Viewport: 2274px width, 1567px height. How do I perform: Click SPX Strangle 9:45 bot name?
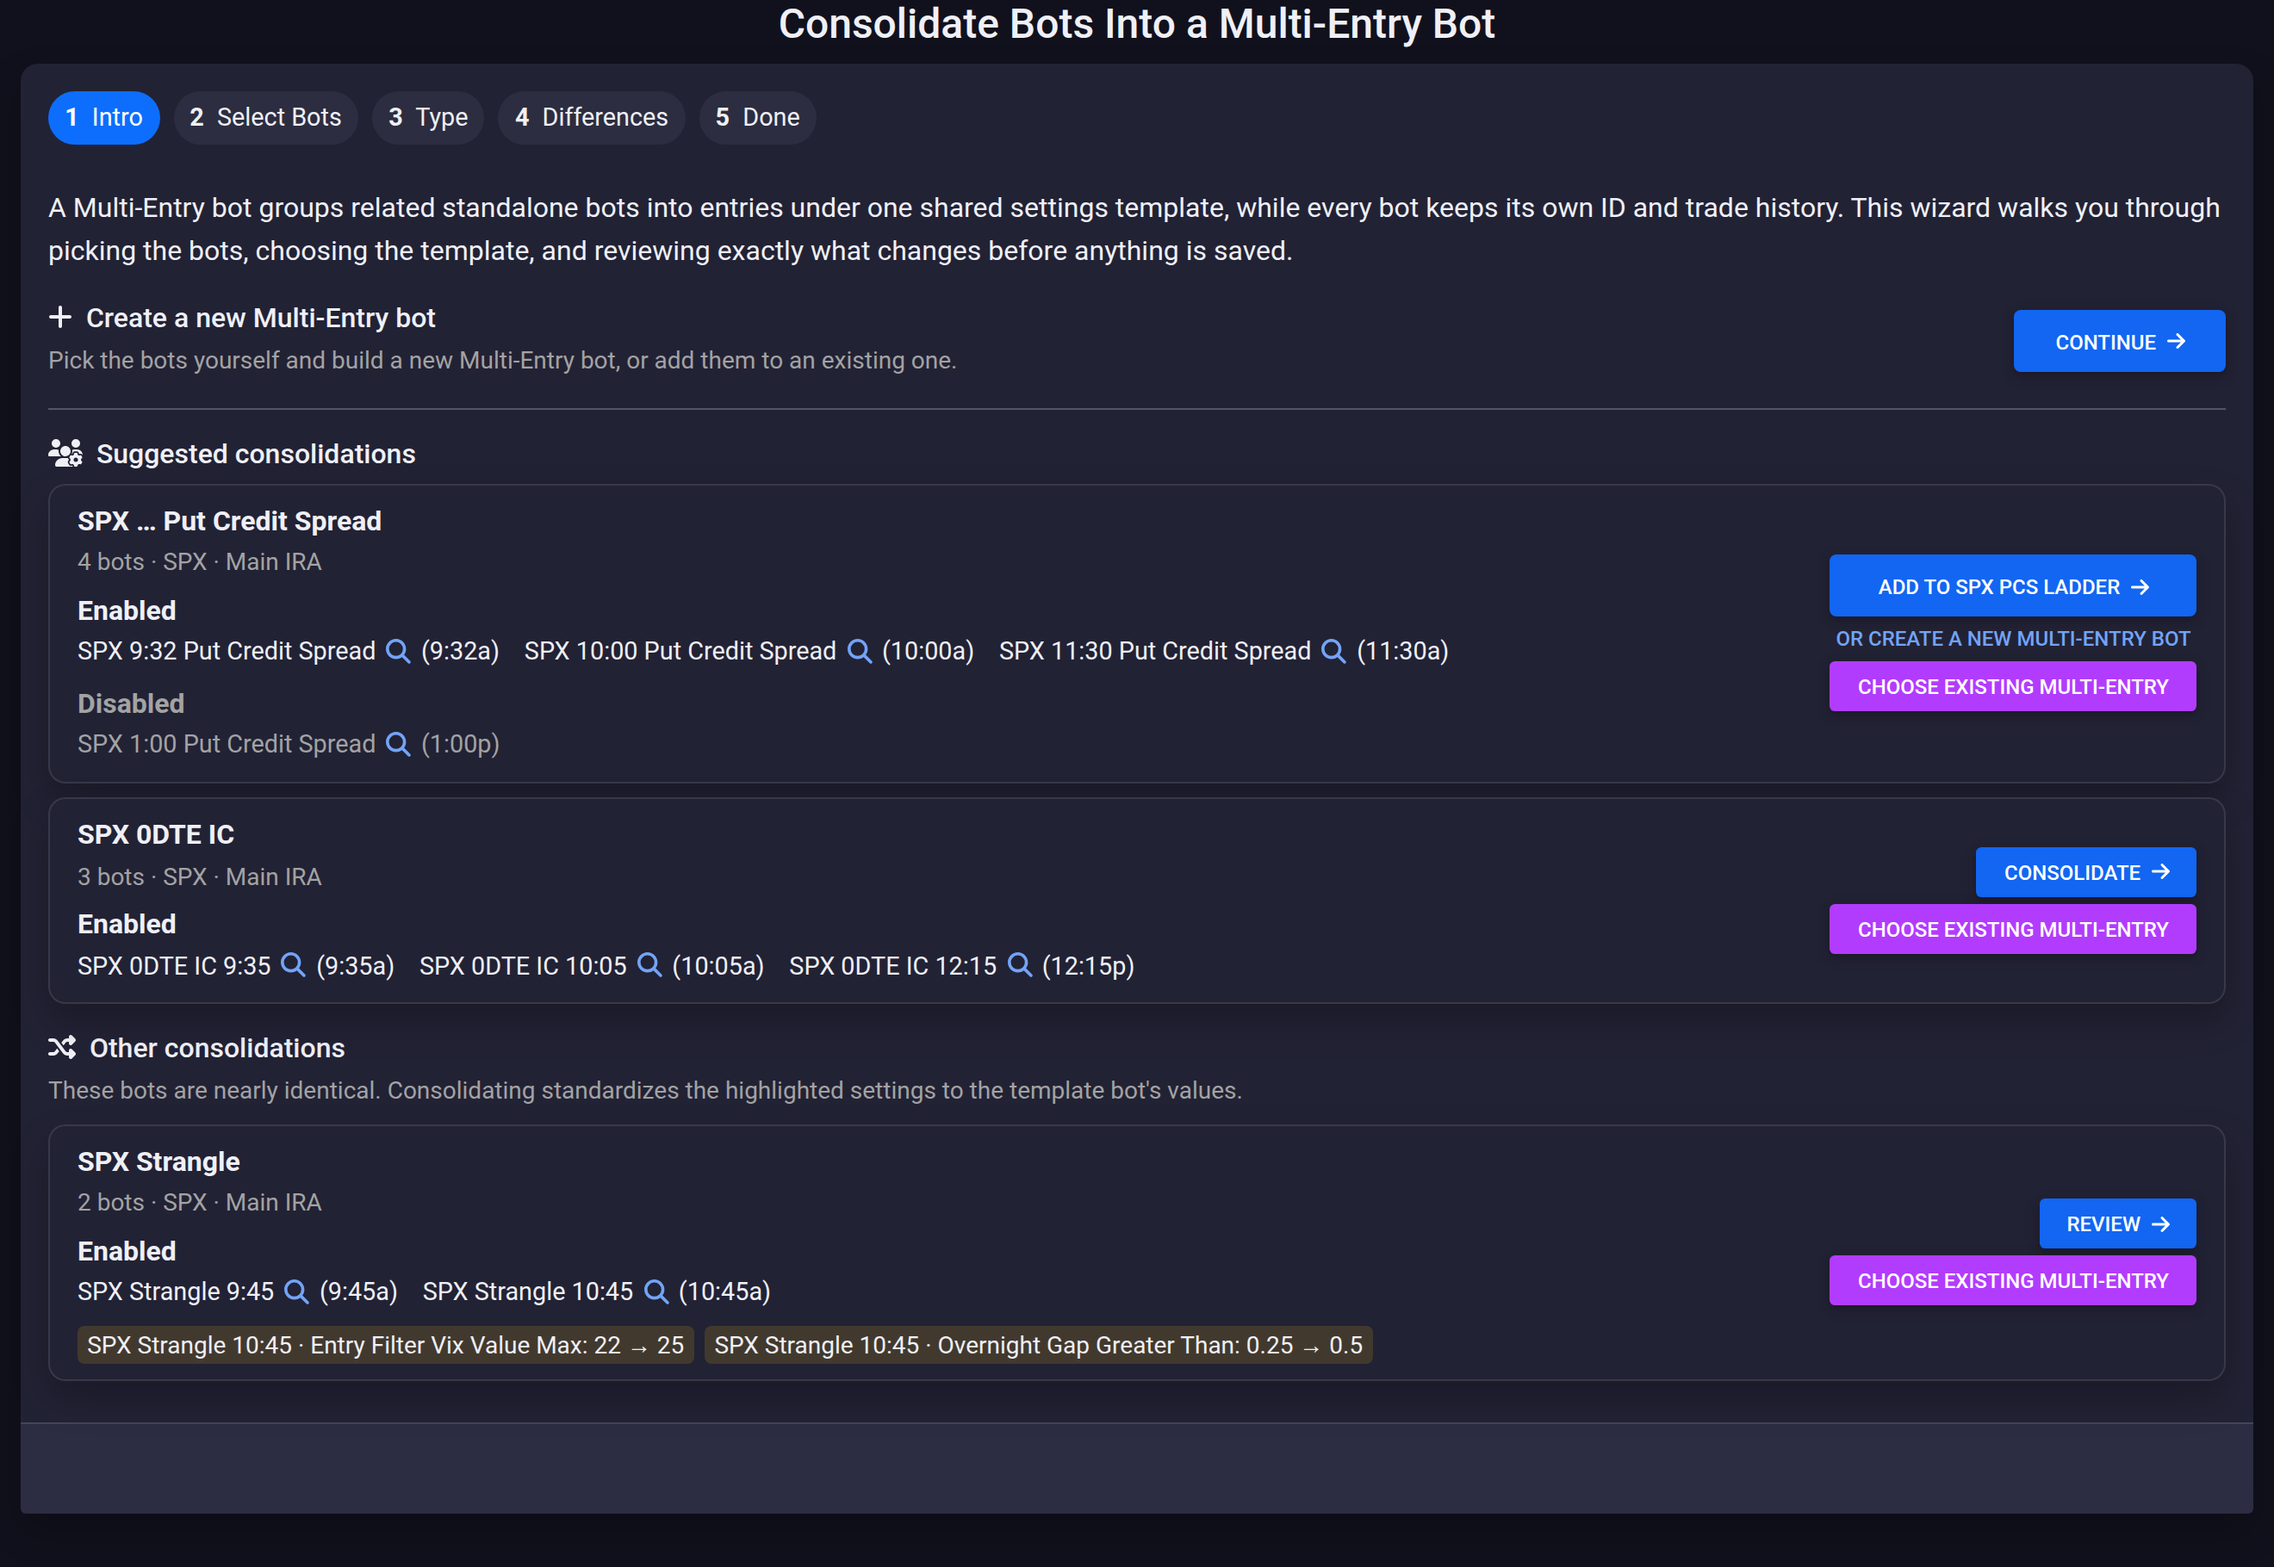tap(176, 1291)
